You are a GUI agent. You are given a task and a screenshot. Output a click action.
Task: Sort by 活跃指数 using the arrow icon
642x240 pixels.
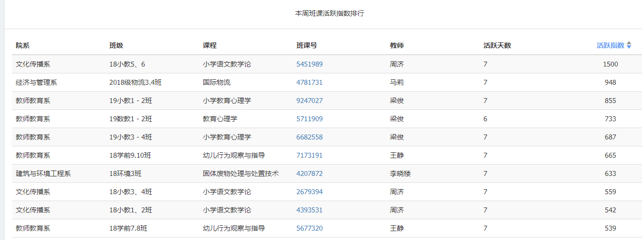click(629, 45)
